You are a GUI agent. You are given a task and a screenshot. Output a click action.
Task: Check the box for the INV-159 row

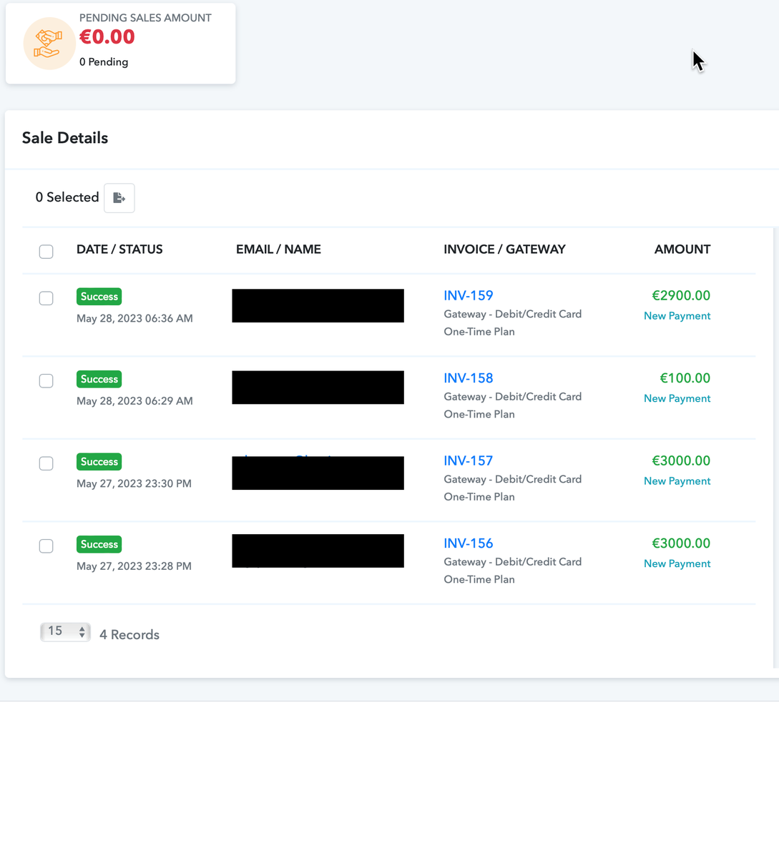coord(46,298)
